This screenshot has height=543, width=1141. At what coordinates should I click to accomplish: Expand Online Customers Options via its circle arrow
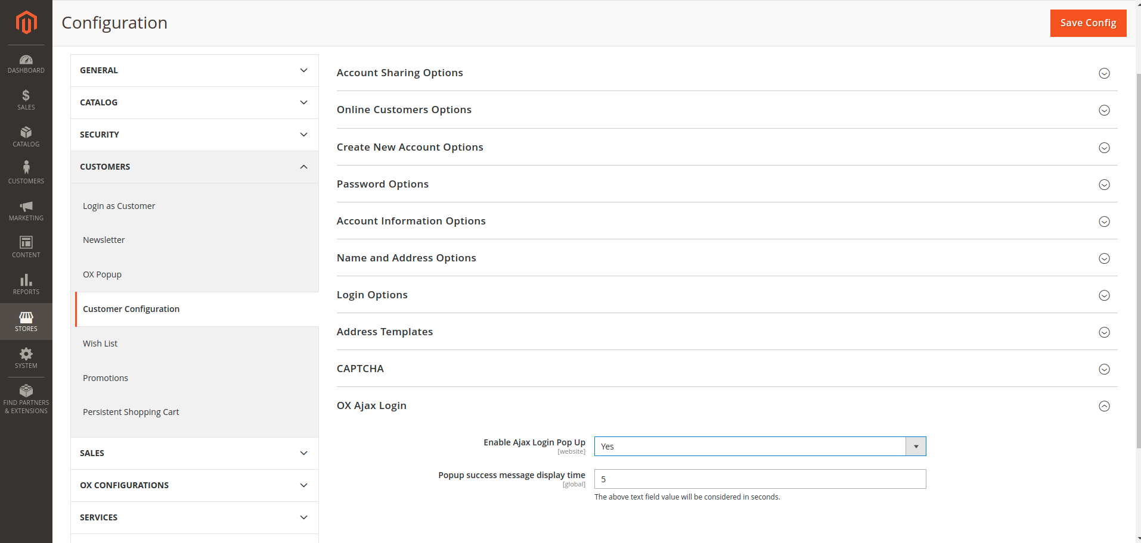click(x=1104, y=110)
